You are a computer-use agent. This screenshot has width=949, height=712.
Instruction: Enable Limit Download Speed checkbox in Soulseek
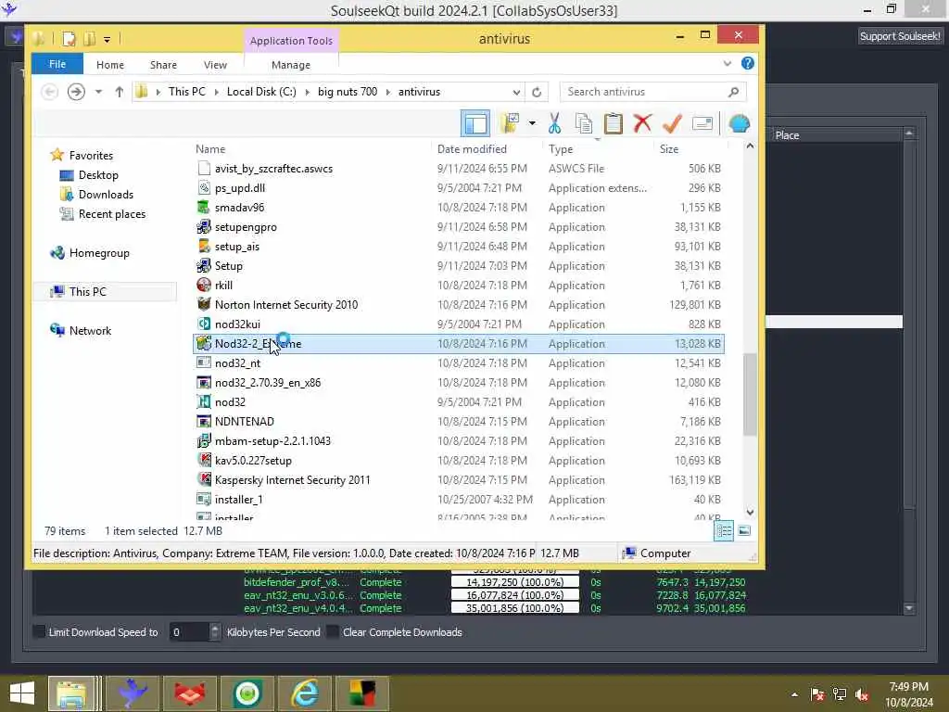pyautogui.click(x=39, y=632)
